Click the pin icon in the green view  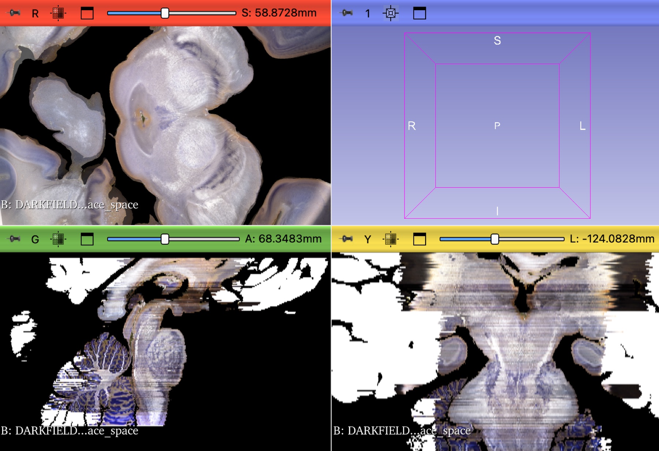pyautogui.click(x=14, y=239)
